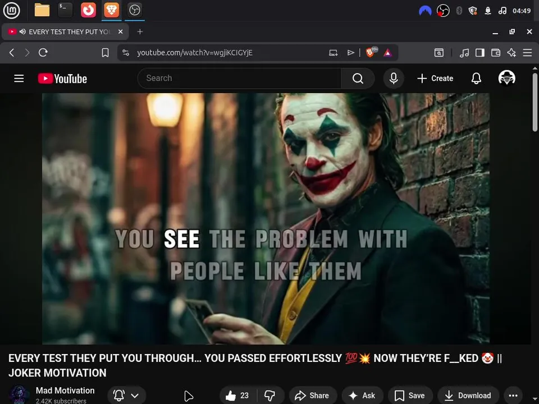Open Brave Rewards triangle icon

388,53
